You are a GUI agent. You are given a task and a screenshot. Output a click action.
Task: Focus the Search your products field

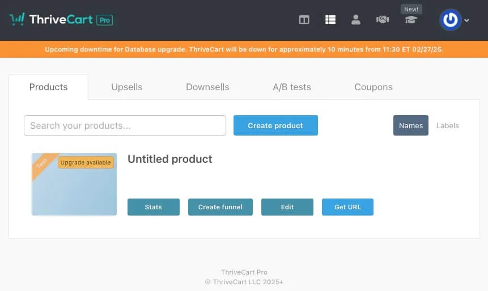coord(125,125)
